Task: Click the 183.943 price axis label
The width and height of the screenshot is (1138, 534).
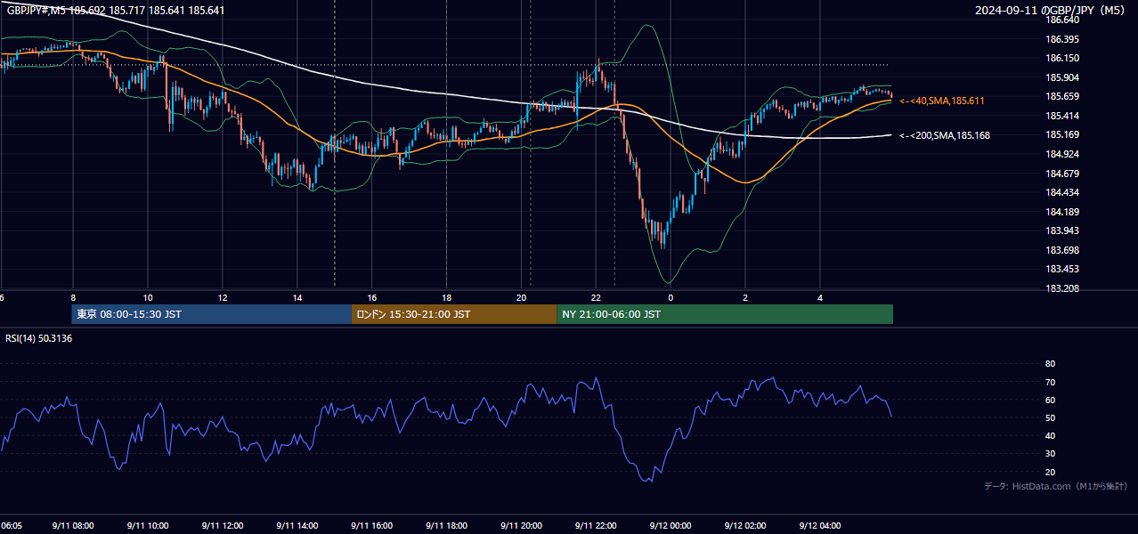Action: click(1062, 231)
